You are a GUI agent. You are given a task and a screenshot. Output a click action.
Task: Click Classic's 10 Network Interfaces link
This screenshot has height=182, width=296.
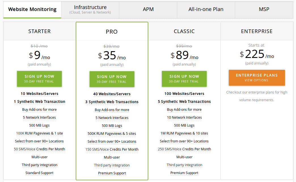click(x=184, y=117)
